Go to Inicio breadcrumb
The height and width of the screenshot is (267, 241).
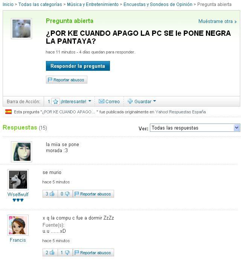(x=8, y=5)
